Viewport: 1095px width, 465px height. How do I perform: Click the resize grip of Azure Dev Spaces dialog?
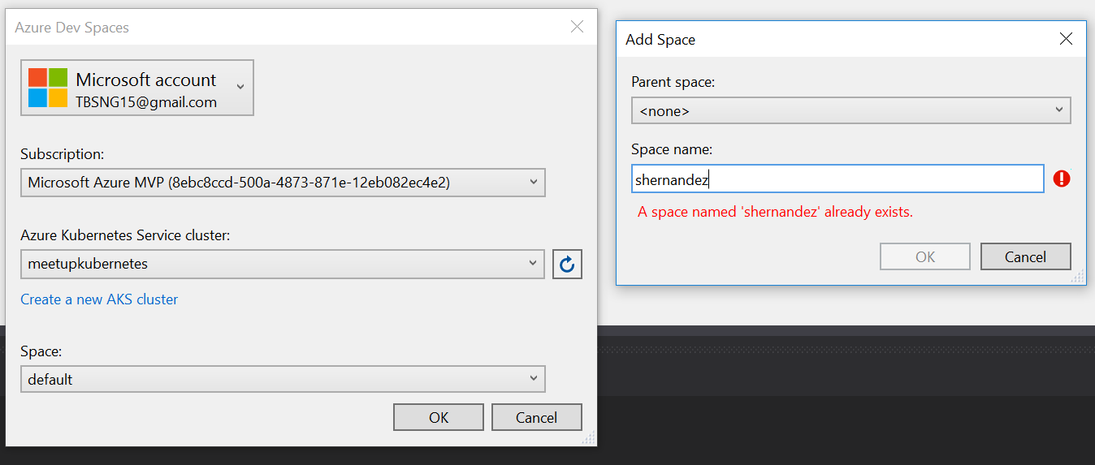click(x=589, y=438)
